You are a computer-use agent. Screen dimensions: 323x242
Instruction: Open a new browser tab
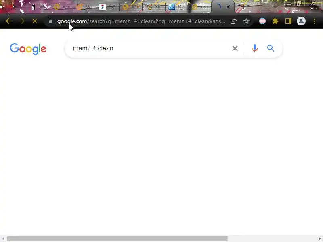click(243, 7)
